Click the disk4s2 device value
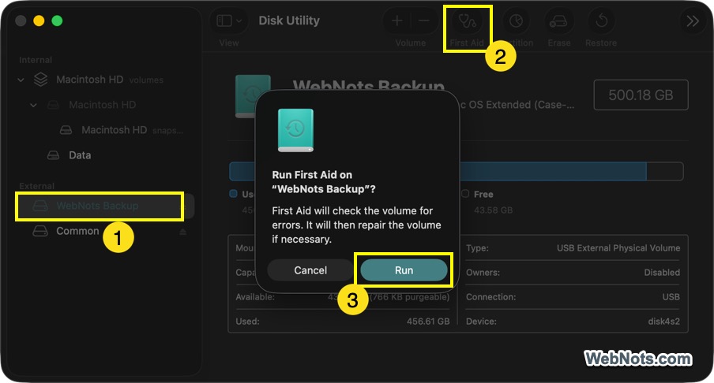The width and height of the screenshot is (714, 383). point(663,322)
